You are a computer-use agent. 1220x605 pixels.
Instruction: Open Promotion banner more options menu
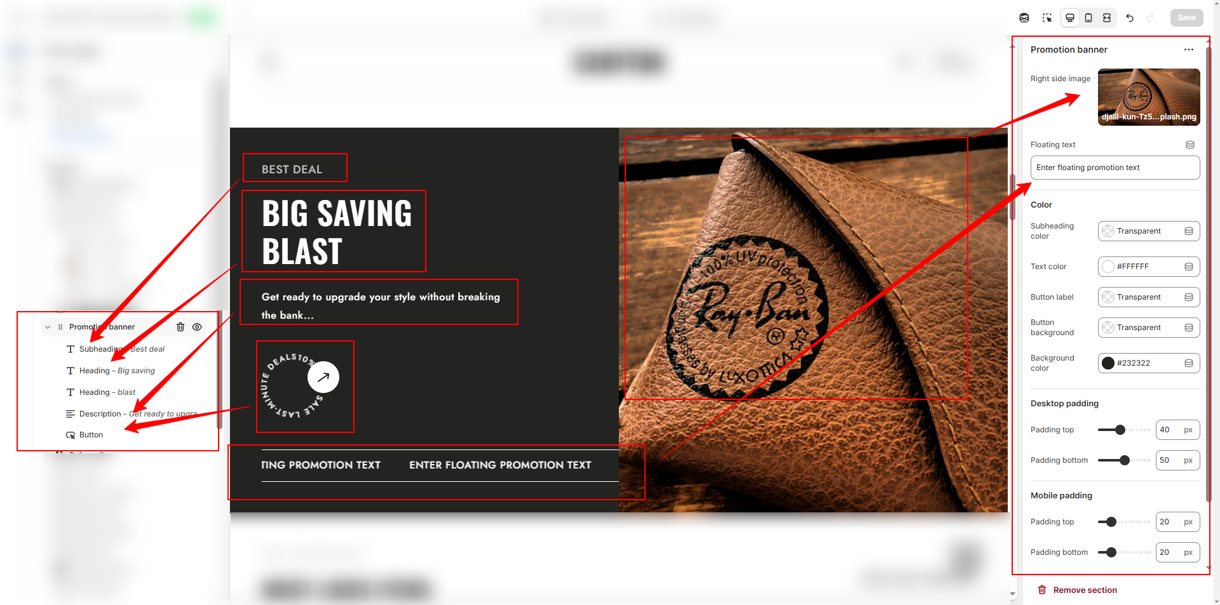tap(1189, 50)
